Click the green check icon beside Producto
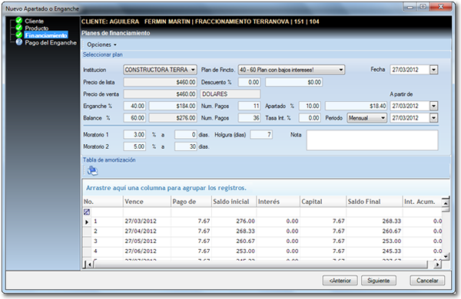461x299 pixels. [x=19, y=28]
